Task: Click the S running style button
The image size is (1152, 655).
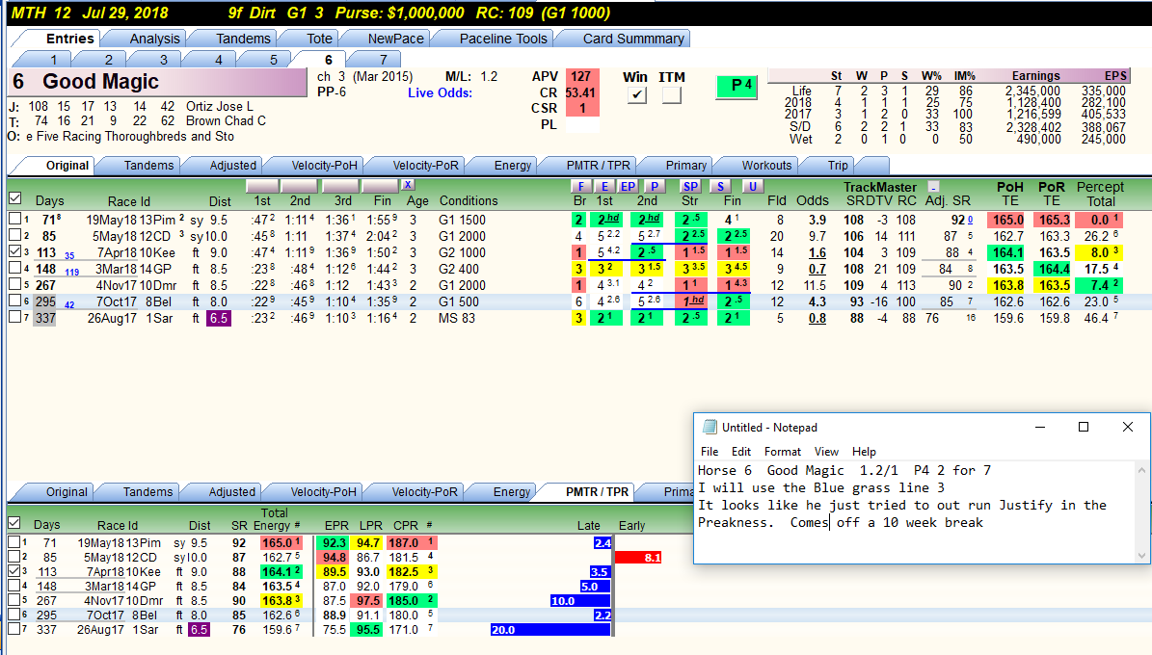Action: click(720, 186)
